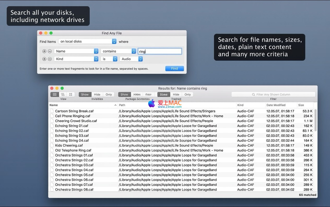Switch to hierarchical tree view icon
The height and width of the screenshot is (207, 330).
pyautogui.click(x=63, y=95)
